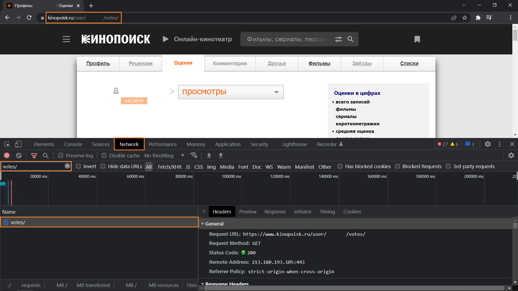The width and height of the screenshot is (518, 291).
Task: Tick the Invert filter checkbox
Action: (x=79, y=166)
